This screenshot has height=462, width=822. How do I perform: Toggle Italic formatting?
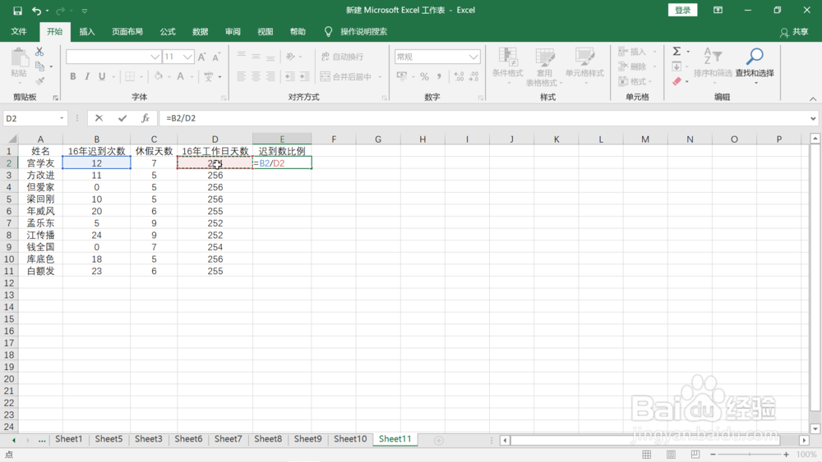[87, 76]
